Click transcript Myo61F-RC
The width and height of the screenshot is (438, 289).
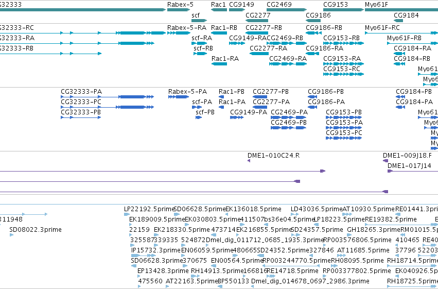tap(401, 33)
